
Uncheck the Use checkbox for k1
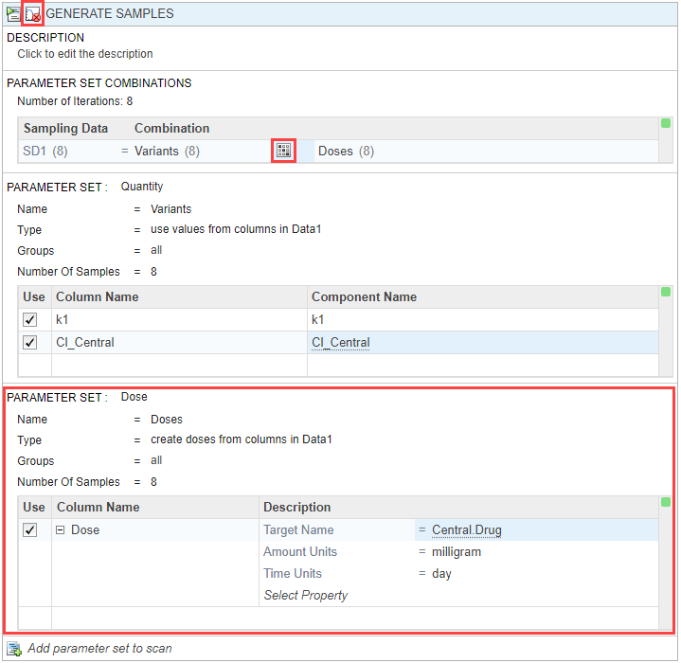[x=30, y=320]
